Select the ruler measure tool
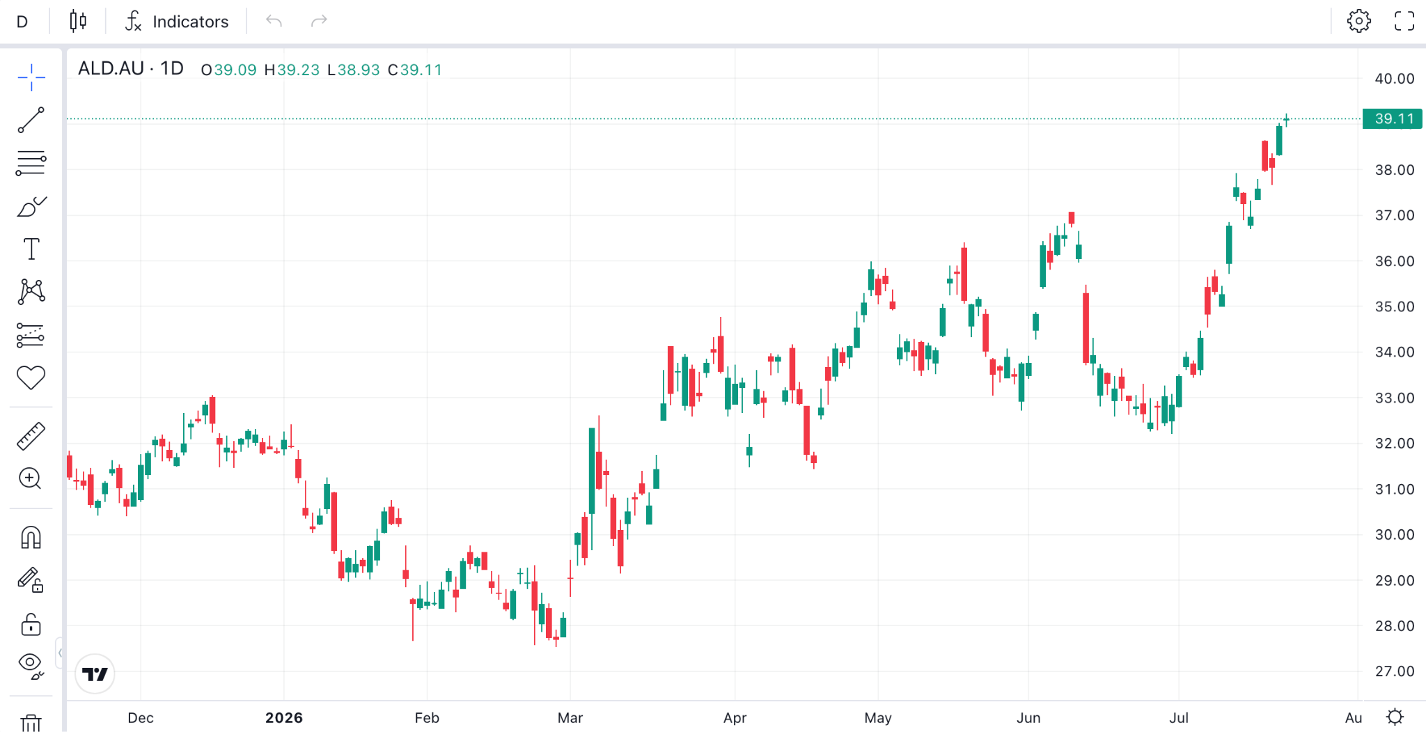This screenshot has width=1426, height=732. click(x=31, y=436)
